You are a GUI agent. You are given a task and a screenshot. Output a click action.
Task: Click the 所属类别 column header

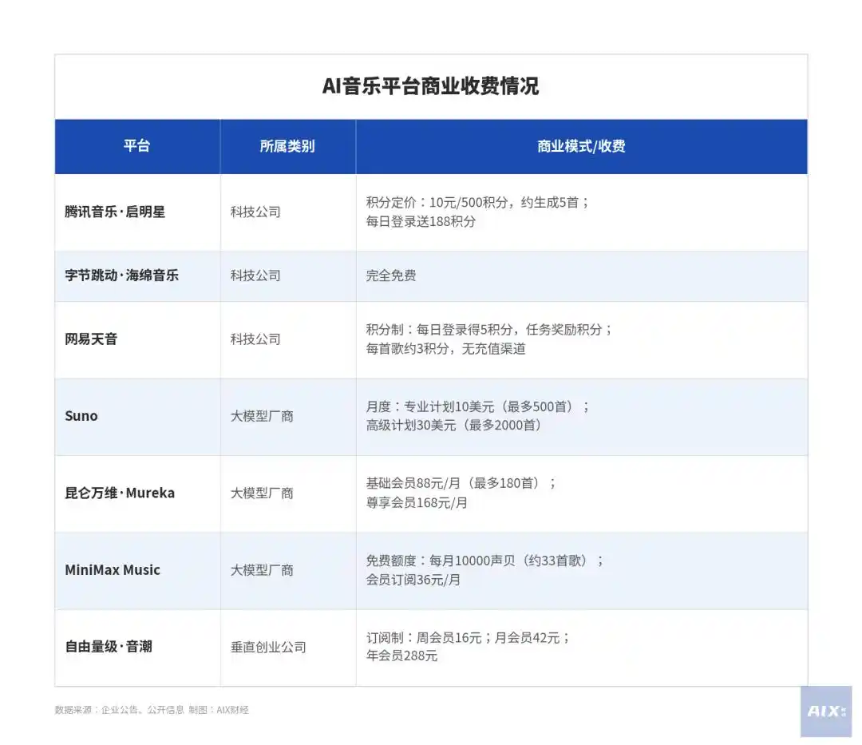[x=287, y=146]
